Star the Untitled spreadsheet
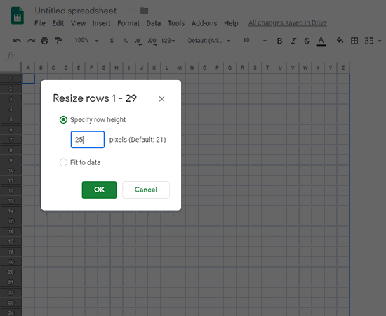This screenshot has width=386, height=316. pyautogui.click(x=131, y=11)
